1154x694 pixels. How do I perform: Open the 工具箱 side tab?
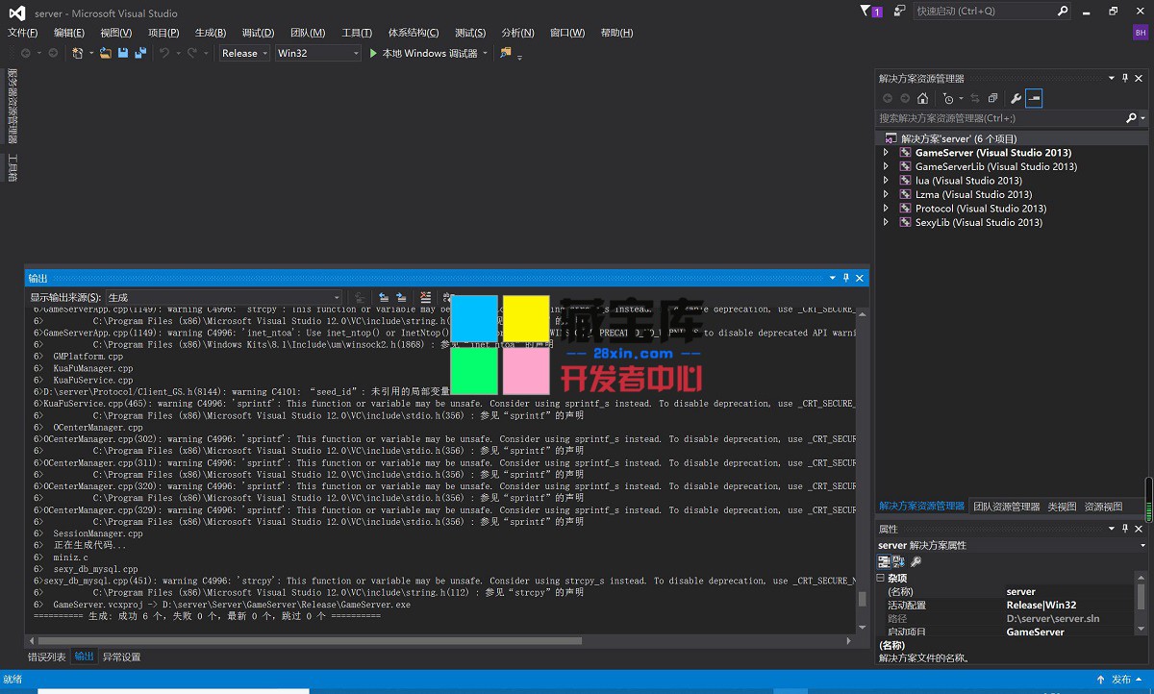click(x=13, y=167)
